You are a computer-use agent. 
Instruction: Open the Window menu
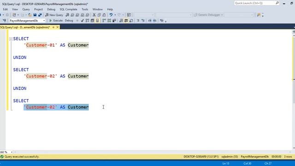[97, 9]
